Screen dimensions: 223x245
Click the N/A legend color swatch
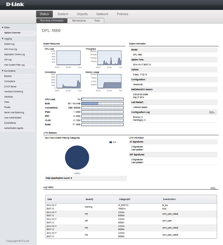coord(110,142)
